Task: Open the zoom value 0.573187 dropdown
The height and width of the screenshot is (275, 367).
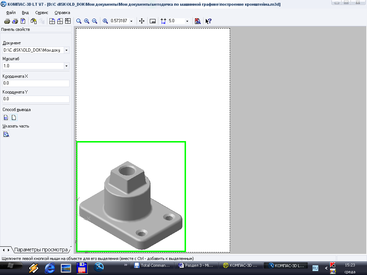Action: click(x=131, y=21)
